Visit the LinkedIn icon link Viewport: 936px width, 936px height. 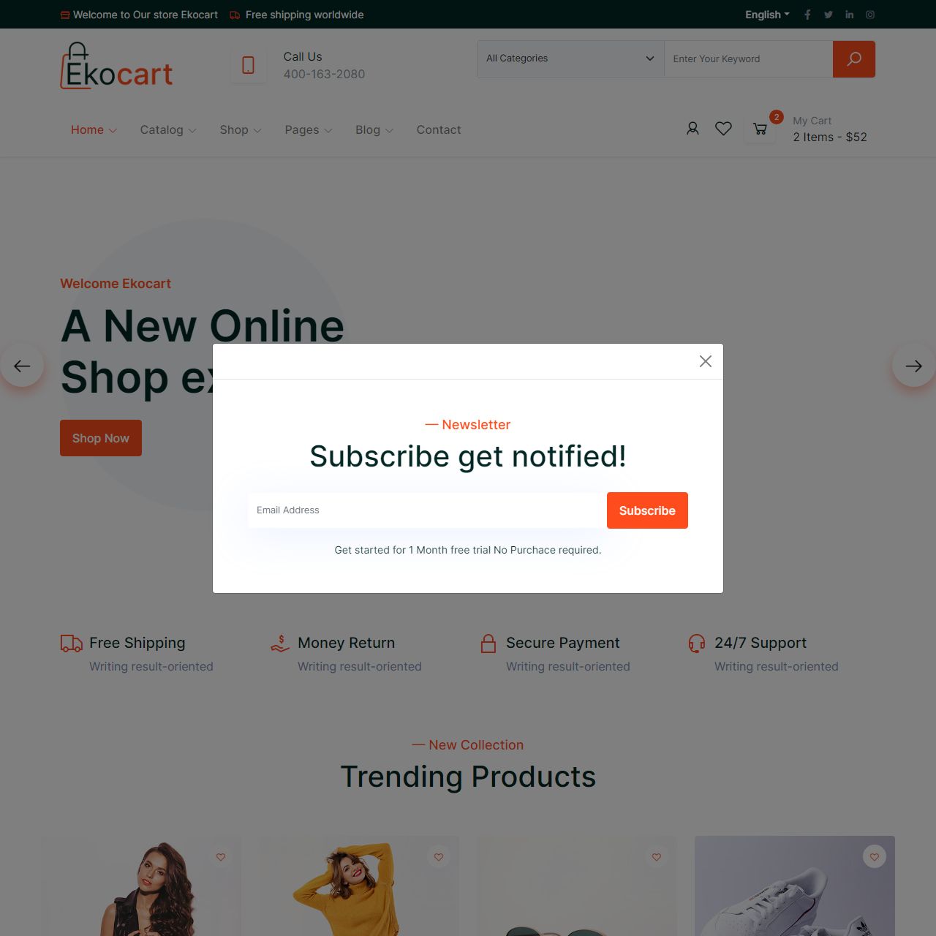[849, 15]
